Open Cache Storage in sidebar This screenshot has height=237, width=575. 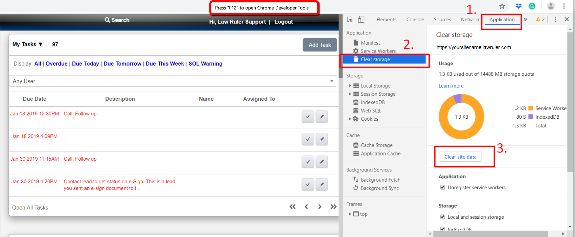click(x=376, y=145)
